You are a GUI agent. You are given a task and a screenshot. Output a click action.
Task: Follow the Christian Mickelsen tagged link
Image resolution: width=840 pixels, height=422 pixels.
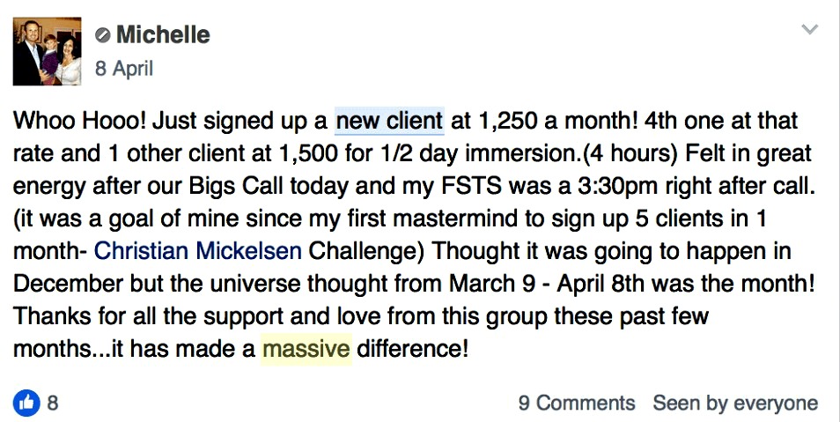tap(198, 251)
